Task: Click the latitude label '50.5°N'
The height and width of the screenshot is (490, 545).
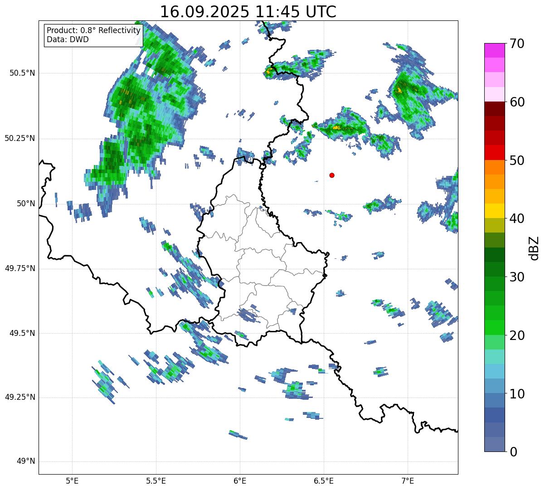Action: pyautogui.click(x=23, y=73)
